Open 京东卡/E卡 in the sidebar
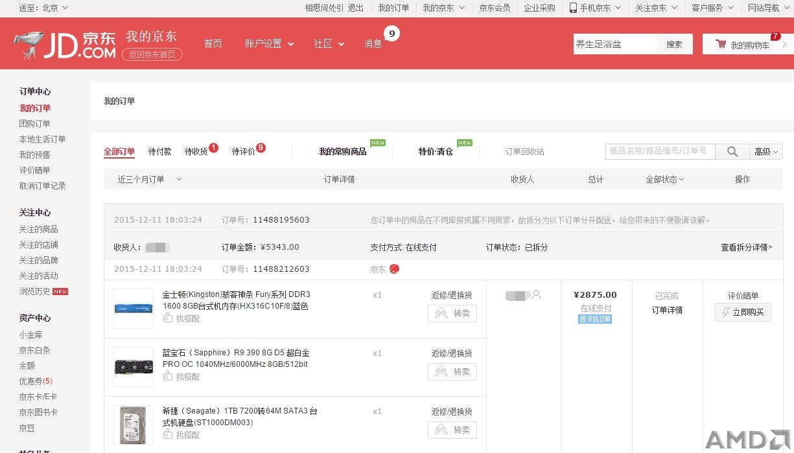The width and height of the screenshot is (794, 453). [x=38, y=397]
